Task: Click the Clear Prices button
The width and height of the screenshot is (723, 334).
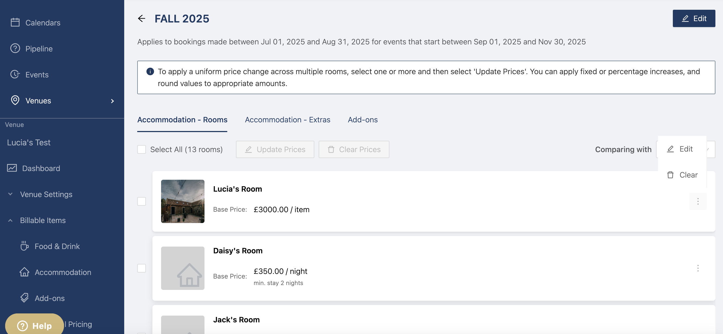Action: tap(354, 149)
